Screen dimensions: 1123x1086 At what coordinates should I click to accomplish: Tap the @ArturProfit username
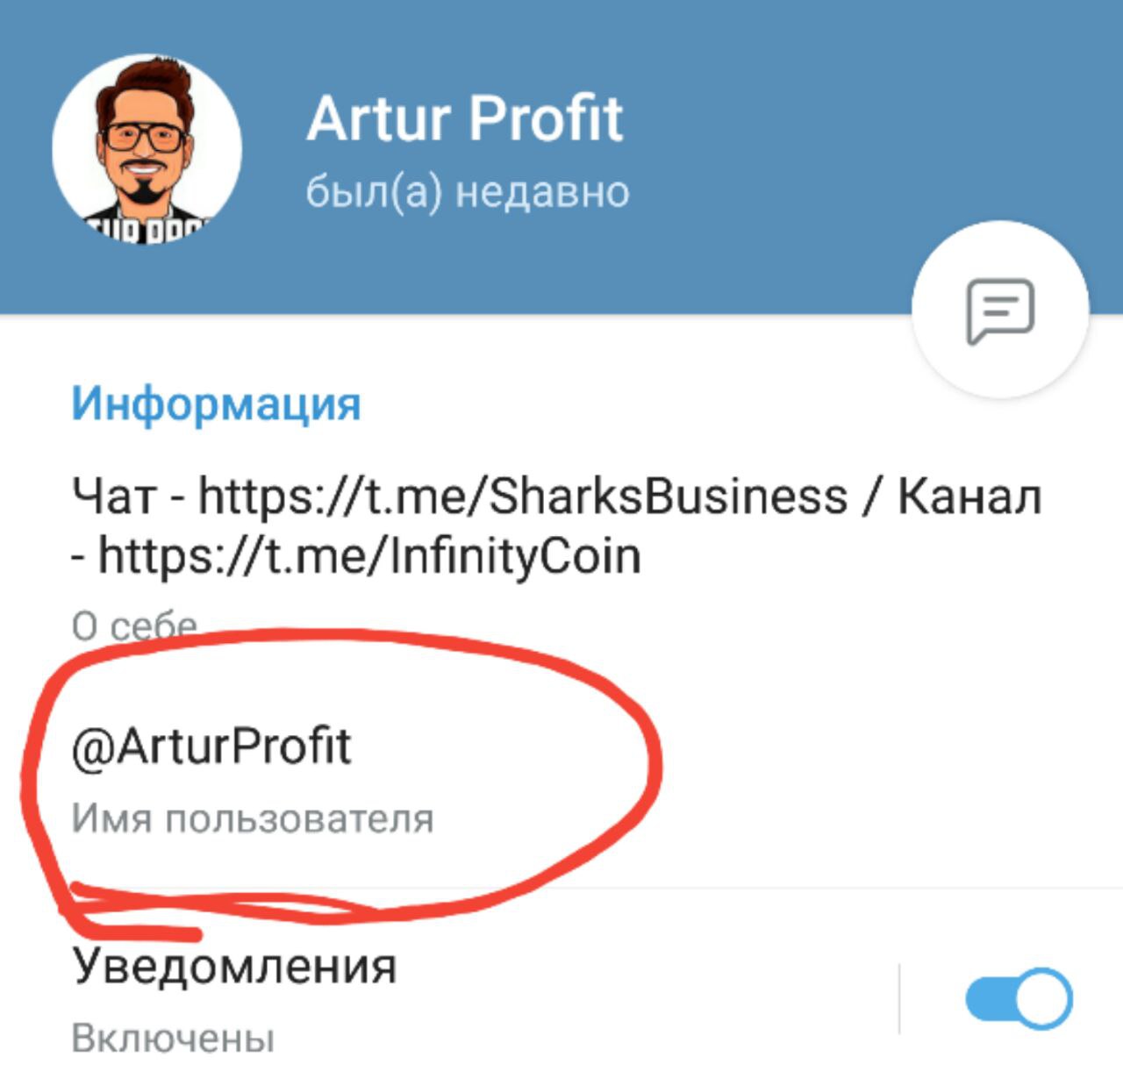coord(211,747)
